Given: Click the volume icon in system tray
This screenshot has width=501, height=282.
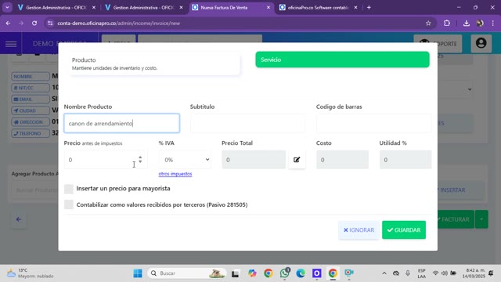Looking at the screenshot, I should (x=444, y=273).
